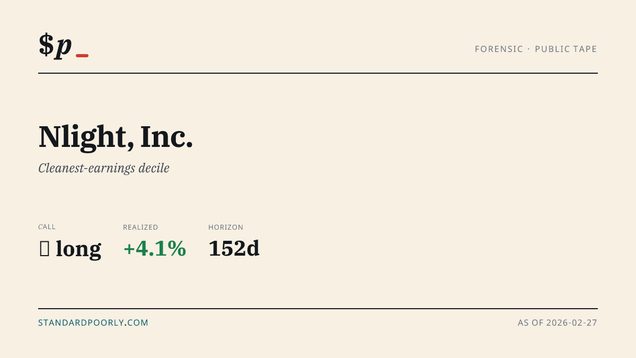
Task: Click the dollar sign in the logo
Action: (46, 45)
